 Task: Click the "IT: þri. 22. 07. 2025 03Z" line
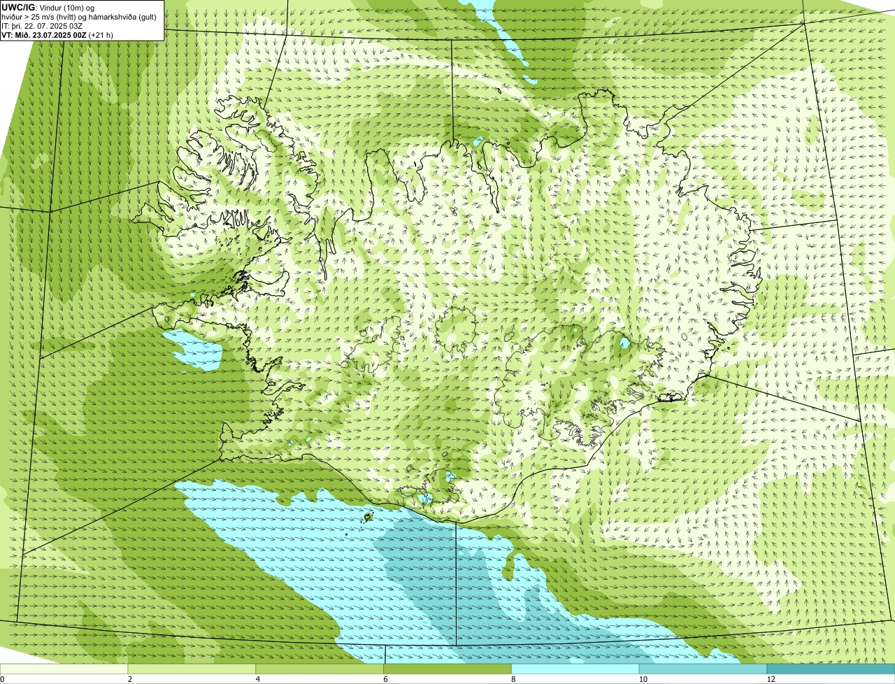click(42, 25)
